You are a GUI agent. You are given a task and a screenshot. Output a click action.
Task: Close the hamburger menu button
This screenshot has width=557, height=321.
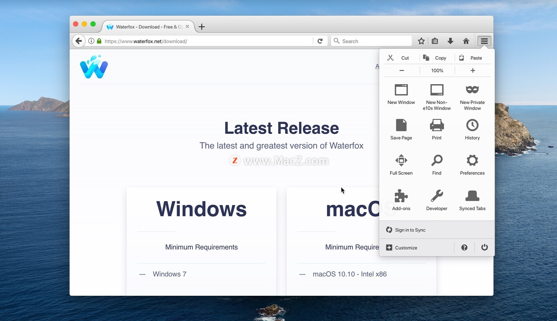click(484, 41)
